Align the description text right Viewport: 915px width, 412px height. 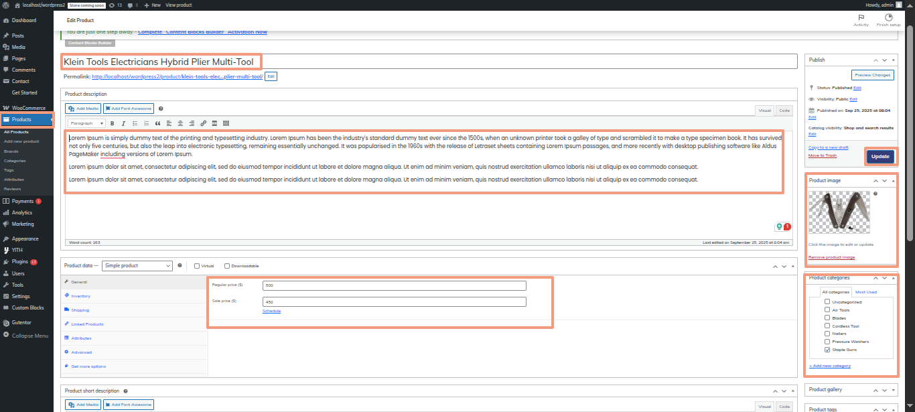[x=192, y=123]
